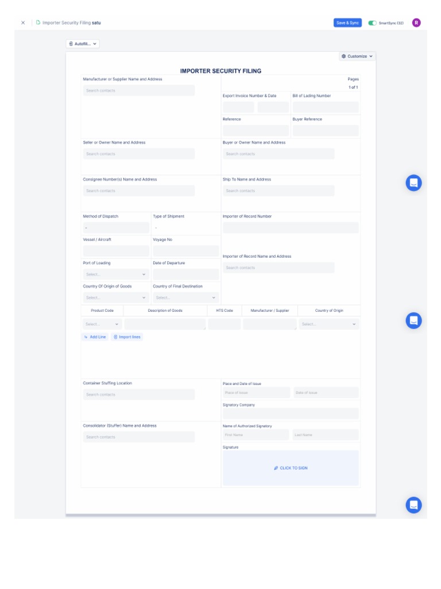441x589 pixels.
Task: Click the Bill of Lading Number field
Action: (326, 107)
